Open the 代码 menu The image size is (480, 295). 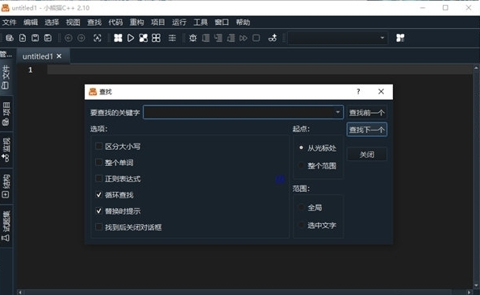(115, 23)
